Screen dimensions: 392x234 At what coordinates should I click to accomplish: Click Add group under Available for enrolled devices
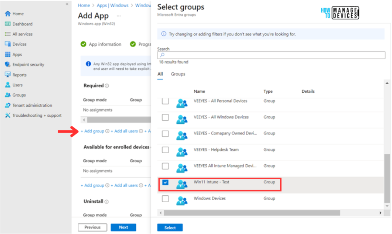click(x=92, y=185)
